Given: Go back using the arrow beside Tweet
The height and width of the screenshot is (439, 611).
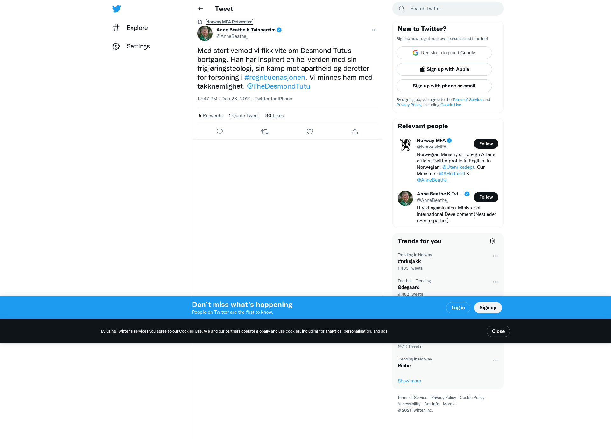Looking at the screenshot, I should 200,9.
